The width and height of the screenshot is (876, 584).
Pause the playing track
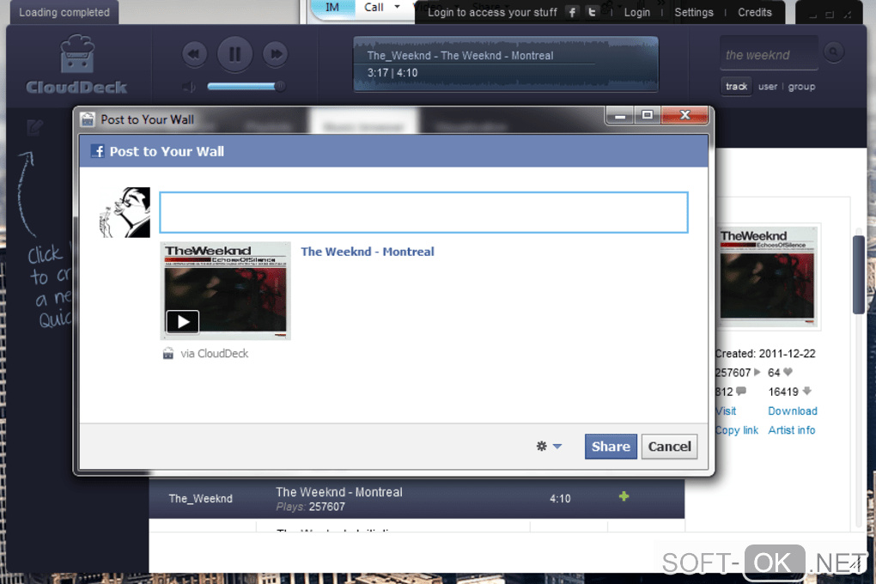[x=235, y=54]
